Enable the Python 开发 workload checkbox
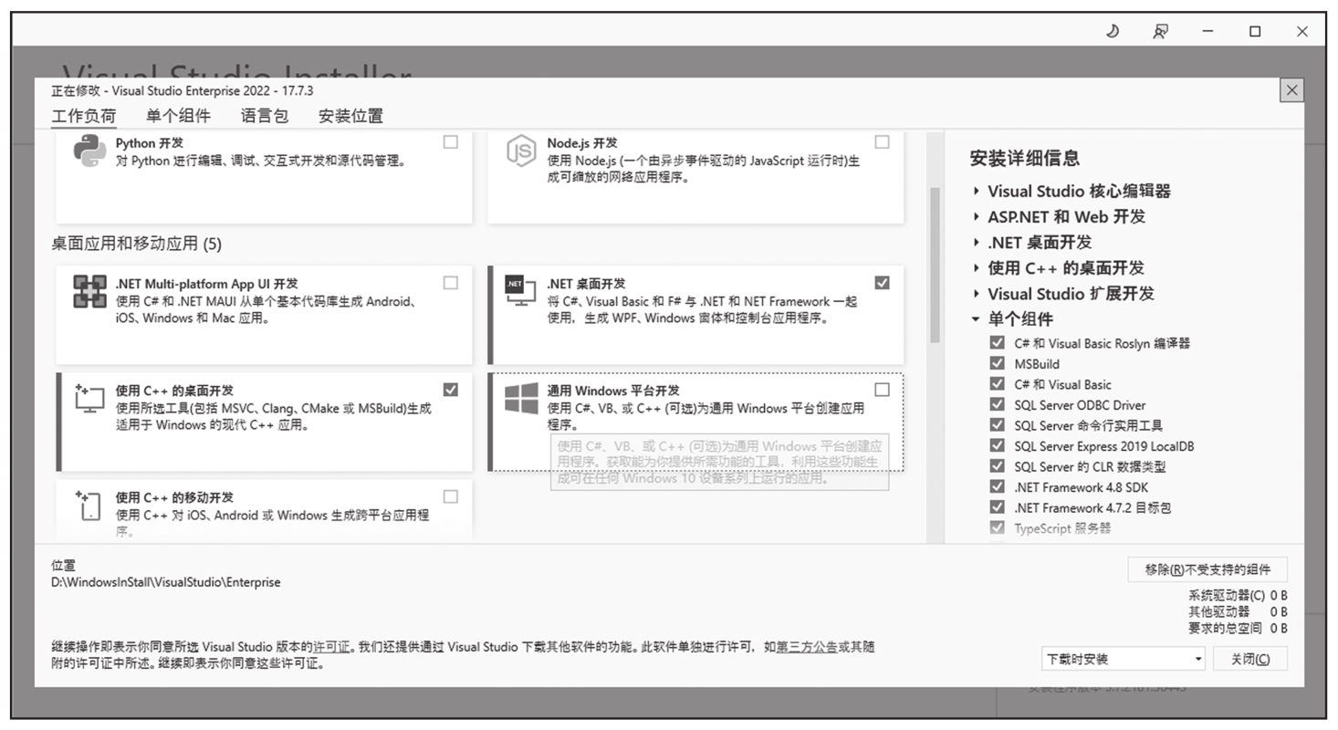The width and height of the screenshot is (1338, 730). 451,142
